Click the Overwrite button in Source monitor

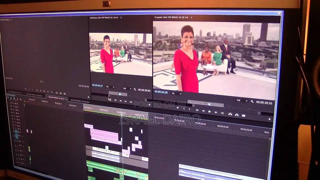tap(61, 93)
